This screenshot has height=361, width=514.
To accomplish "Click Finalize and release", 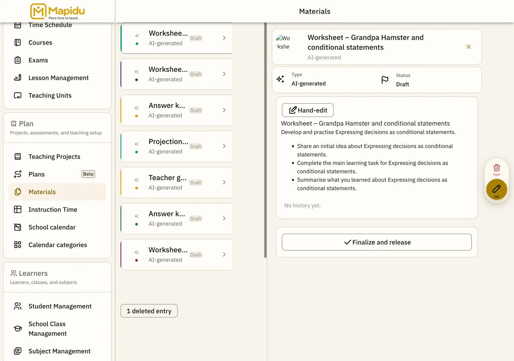I will (x=377, y=242).
